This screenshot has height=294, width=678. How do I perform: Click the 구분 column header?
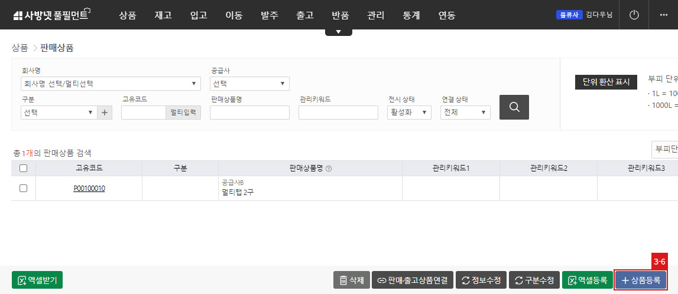pos(180,169)
